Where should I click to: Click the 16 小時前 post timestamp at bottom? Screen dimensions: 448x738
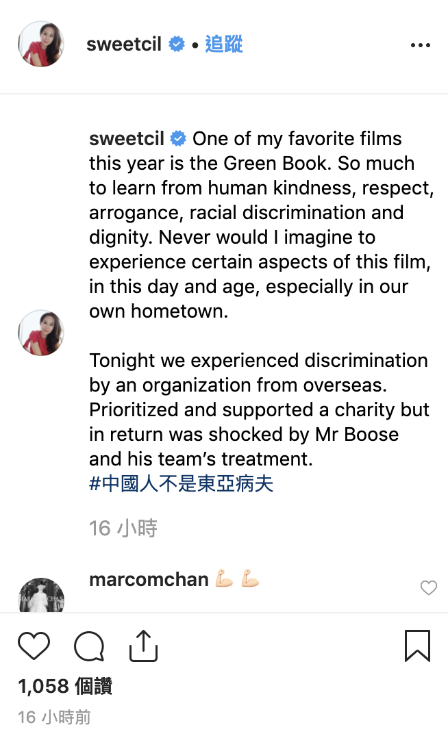point(54,717)
